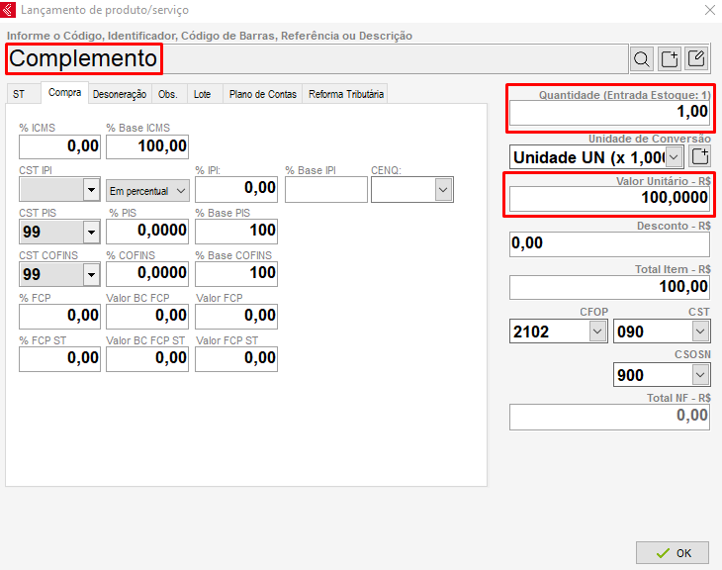Expand the CST 090 dropdown
This screenshot has width=722, height=570.
[700, 332]
